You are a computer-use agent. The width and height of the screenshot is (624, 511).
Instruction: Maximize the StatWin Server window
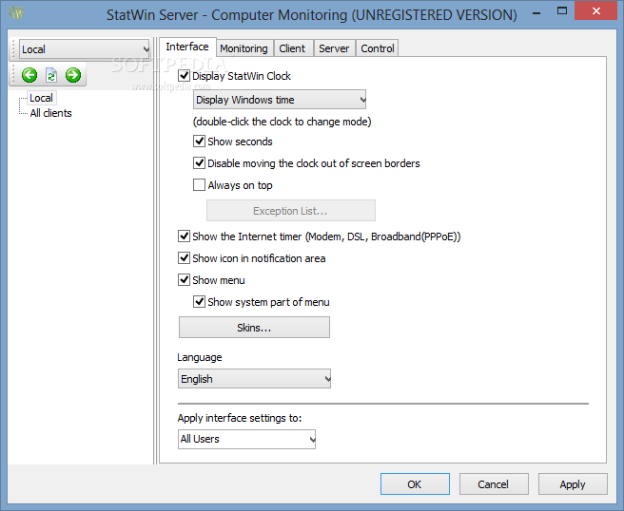[562, 11]
